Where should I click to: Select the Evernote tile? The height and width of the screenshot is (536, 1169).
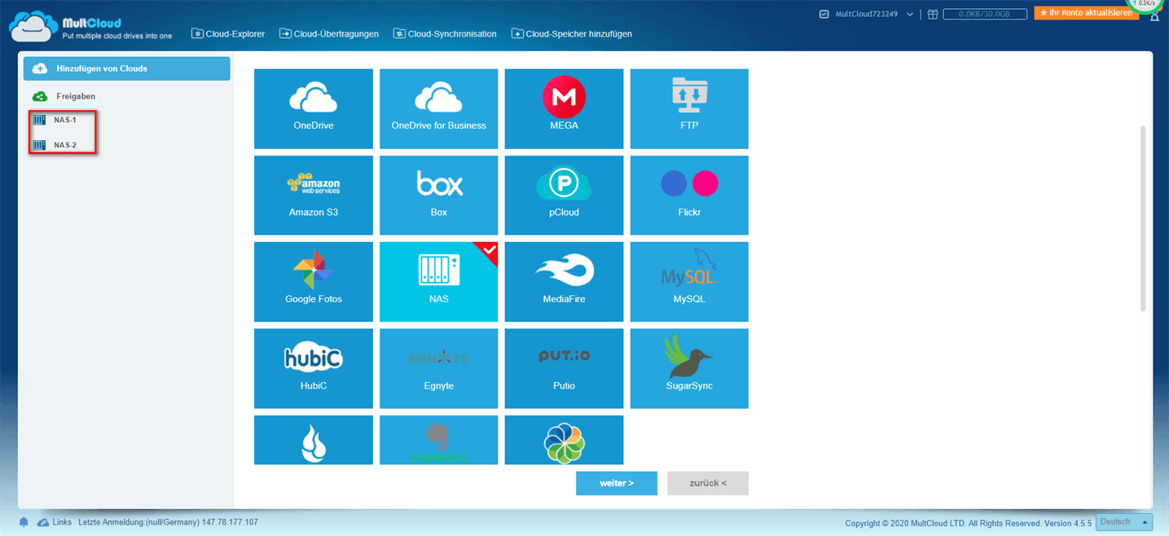pos(438,440)
